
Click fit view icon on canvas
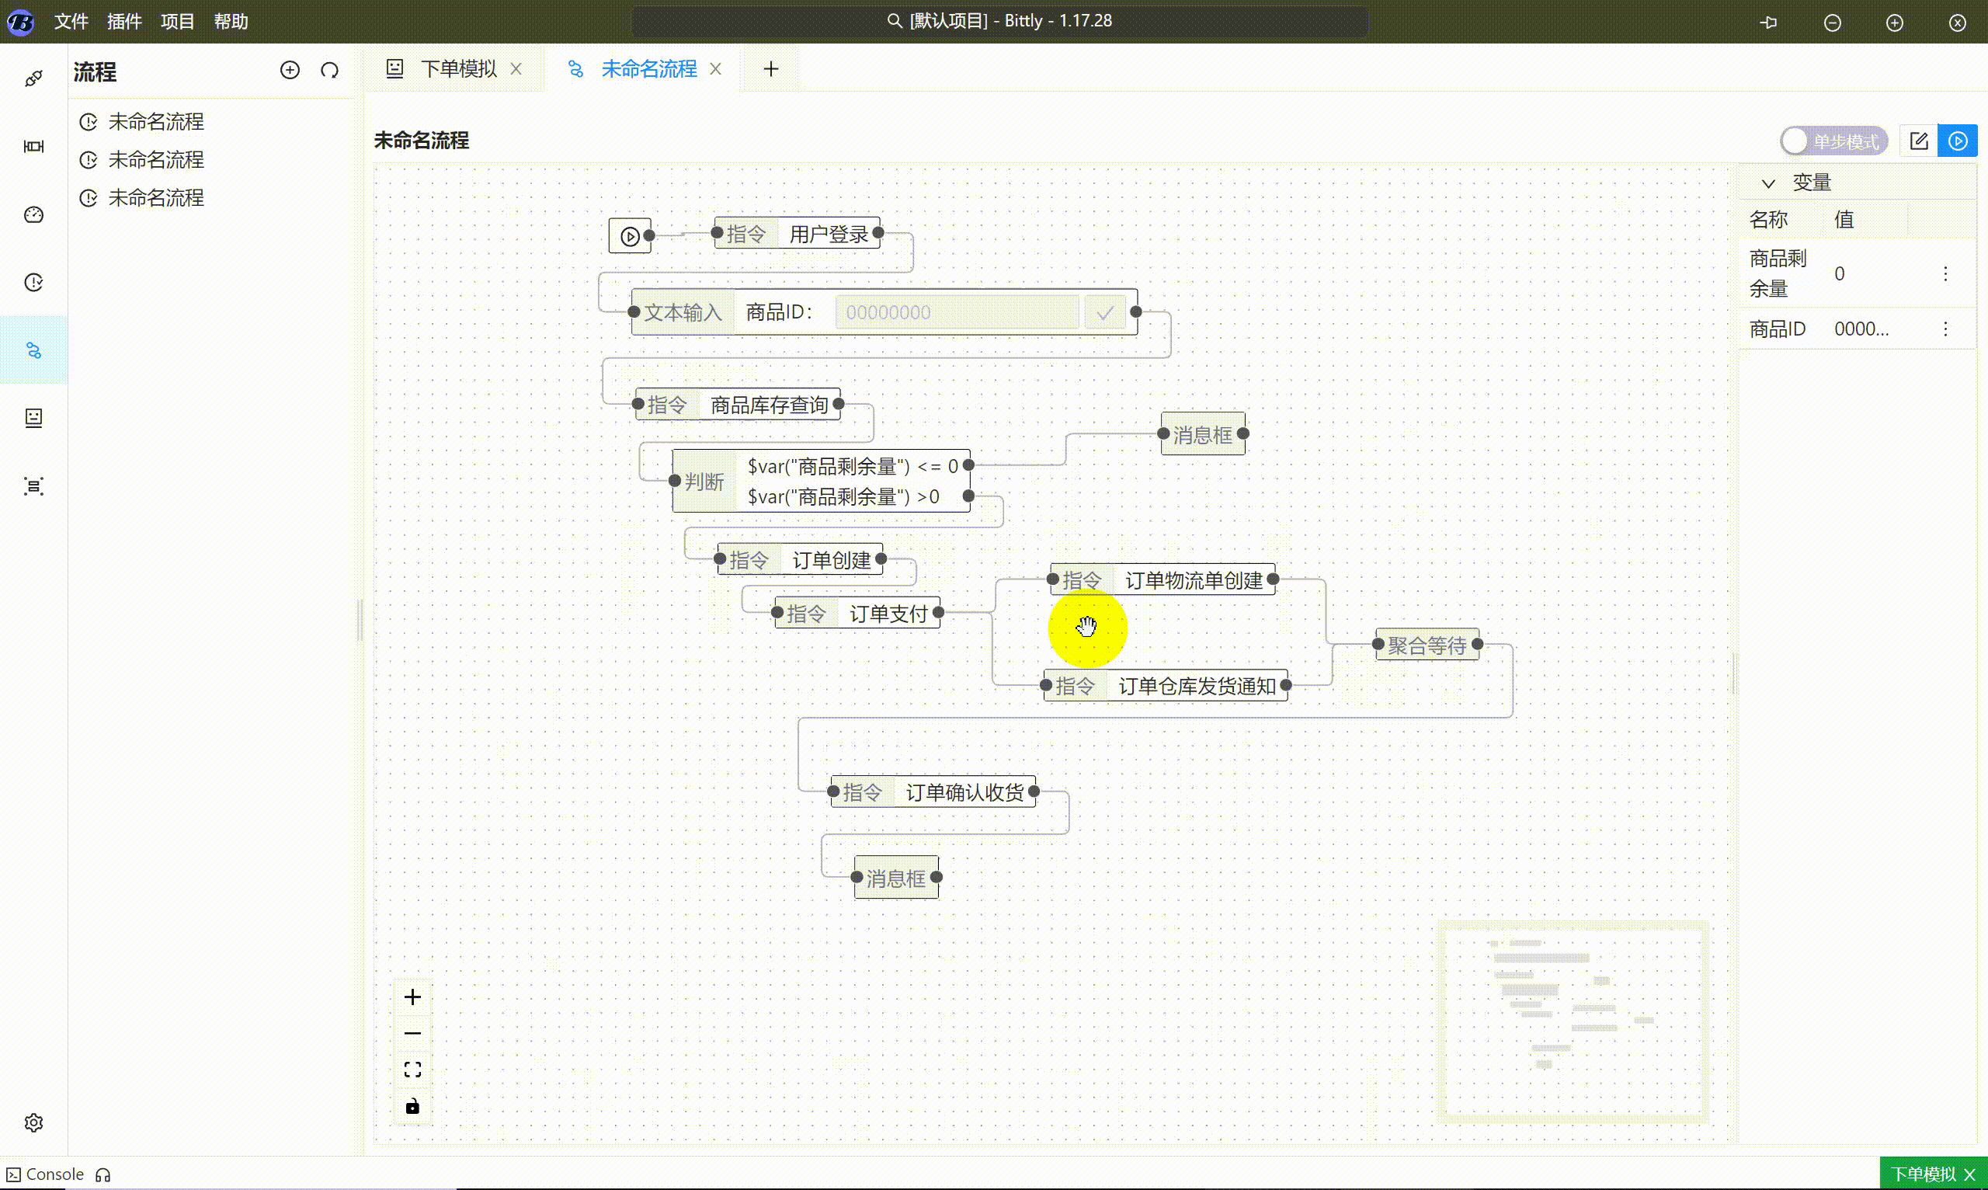[x=412, y=1070]
